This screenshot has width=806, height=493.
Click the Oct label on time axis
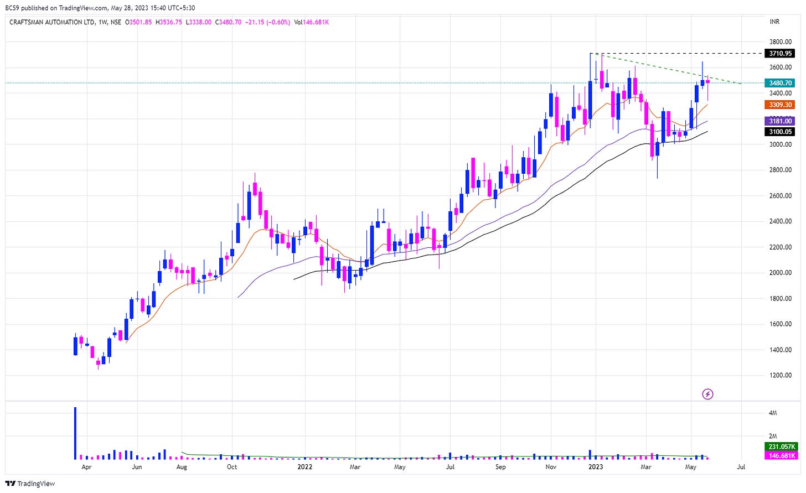point(232,467)
